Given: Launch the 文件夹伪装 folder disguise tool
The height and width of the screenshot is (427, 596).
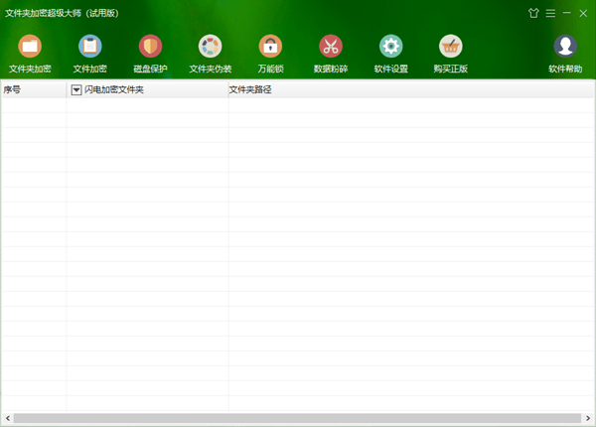Looking at the screenshot, I should click(211, 47).
